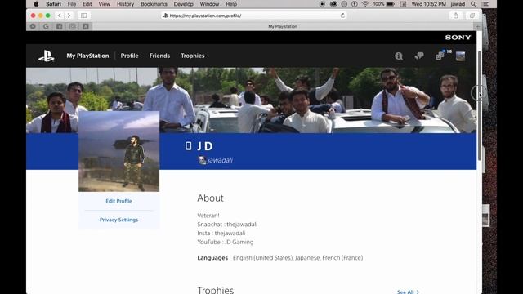The image size is (523, 294).
Task: Go to the Profile navigation link
Action: (x=129, y=56)
